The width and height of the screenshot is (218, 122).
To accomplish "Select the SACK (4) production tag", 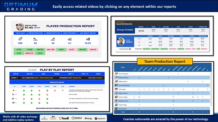I will tap(40, 49).
